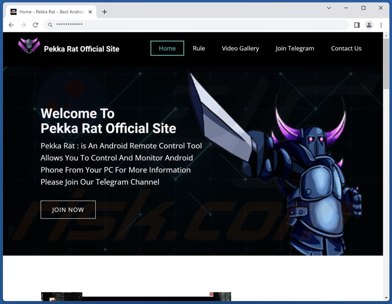Open the Contact Us menu item
This screenshot has width=392, height=304.
pyautogui.click(x=346, y=48)
